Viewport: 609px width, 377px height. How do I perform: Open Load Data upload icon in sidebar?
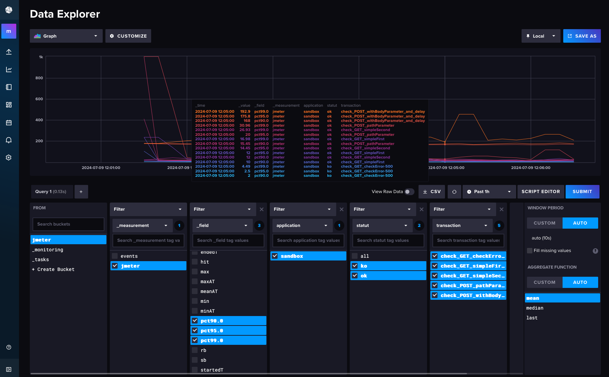(x=9, y=52)
